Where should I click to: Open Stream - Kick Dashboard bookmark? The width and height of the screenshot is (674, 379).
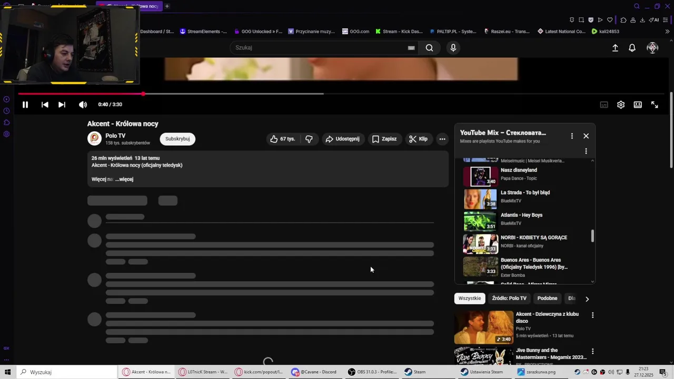[399, 32]
